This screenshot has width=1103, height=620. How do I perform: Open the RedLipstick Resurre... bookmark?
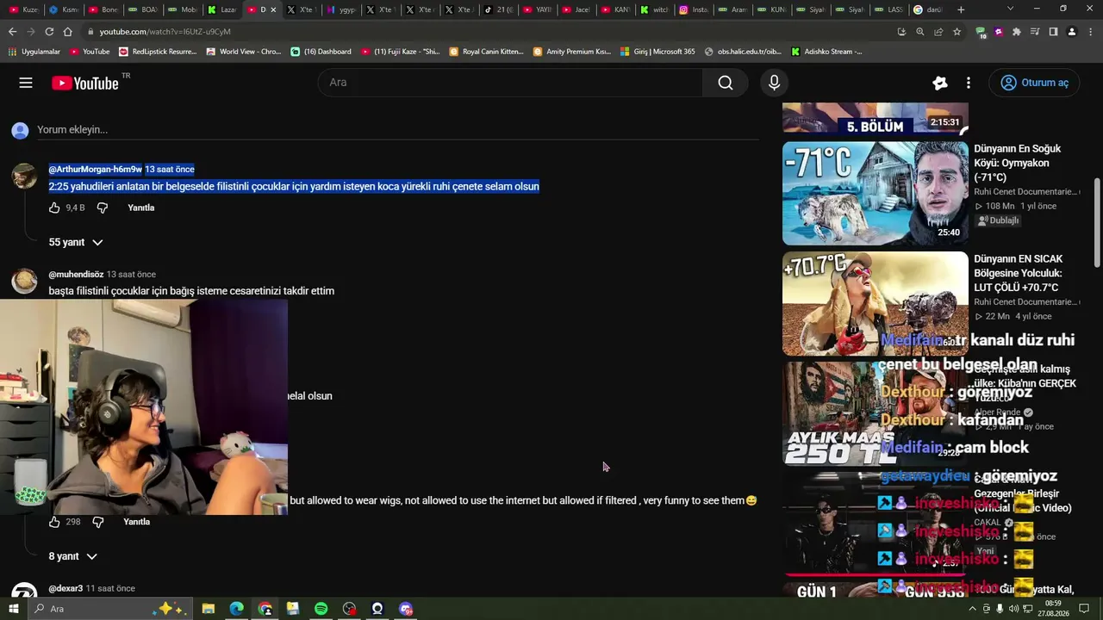[158, 52]
